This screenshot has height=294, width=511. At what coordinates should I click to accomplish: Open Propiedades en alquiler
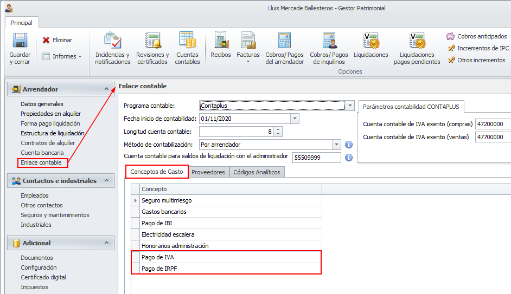[x=51, y=114]
